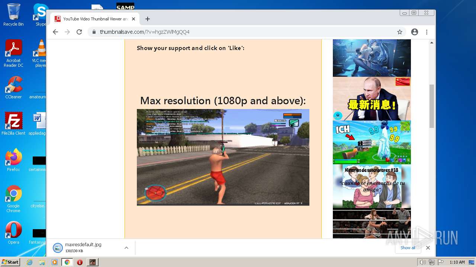Image resolution: width=476 pixels, height=267 pixels.
Task: Select the 'Max resolution (1080p and above):' heading
Action: (223, 100)
